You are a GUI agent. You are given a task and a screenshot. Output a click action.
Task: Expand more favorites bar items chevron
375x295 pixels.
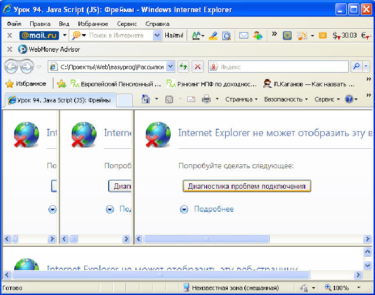click(369, 79)
